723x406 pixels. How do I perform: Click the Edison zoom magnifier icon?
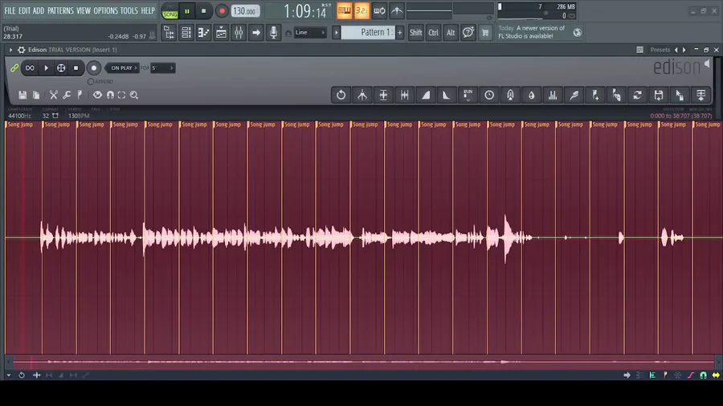(x=134, y=95)
